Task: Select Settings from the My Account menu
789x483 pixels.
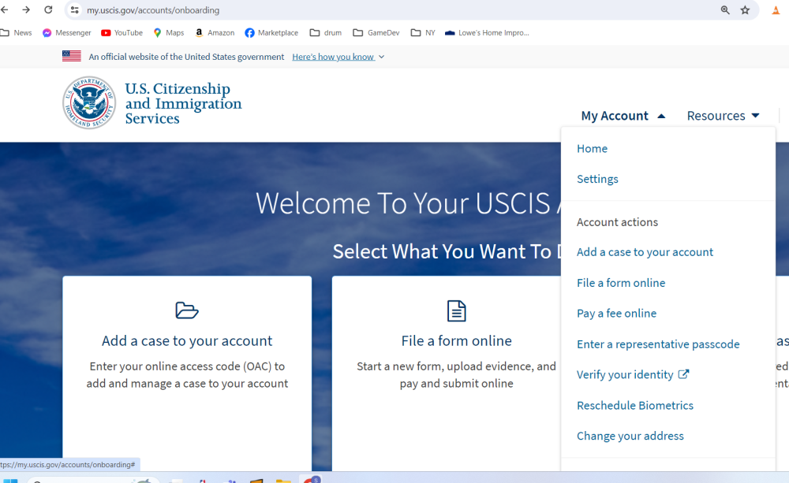Action: coord(597,179)
